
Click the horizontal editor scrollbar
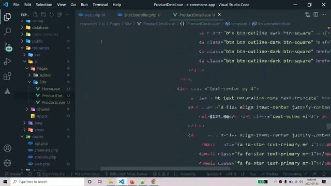[165, 169]
